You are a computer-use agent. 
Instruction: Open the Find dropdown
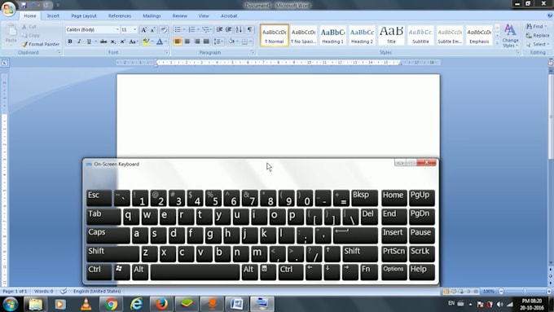[536, 27]
